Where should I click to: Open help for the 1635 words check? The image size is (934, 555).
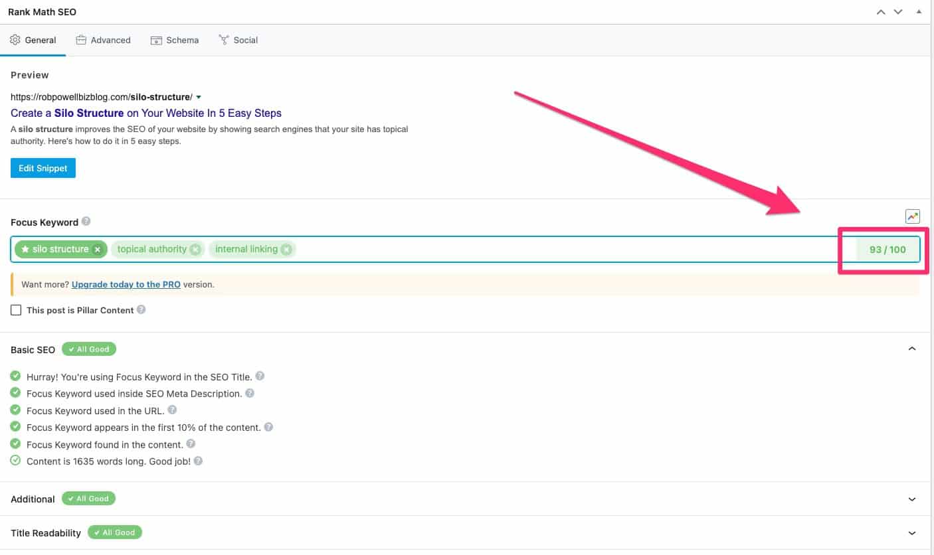coord(197,461)
